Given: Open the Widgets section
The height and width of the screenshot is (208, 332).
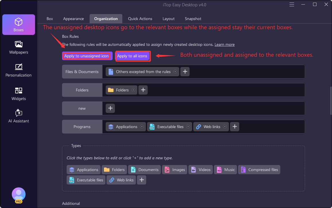Looking at the screenshot, I should click(x=19, y=94).
